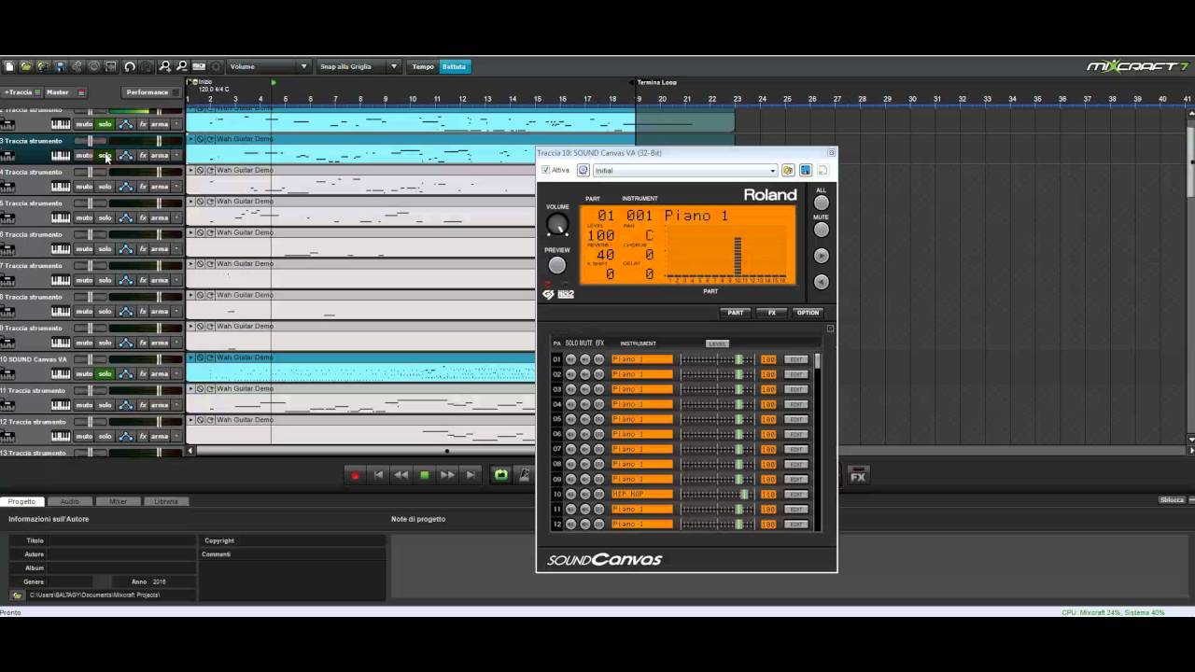Click the blue save preset icon in Sound Canvas
Image resolution: width=1195 pixels, height=672 pixels.
pos(805,171)
